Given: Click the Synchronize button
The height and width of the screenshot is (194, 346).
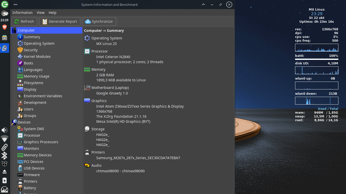Looking at the screenshot, I should pyautogui.click(x=99, y=21).
